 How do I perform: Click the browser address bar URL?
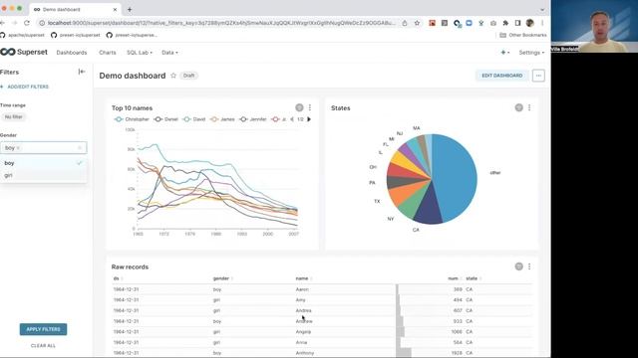221,23
